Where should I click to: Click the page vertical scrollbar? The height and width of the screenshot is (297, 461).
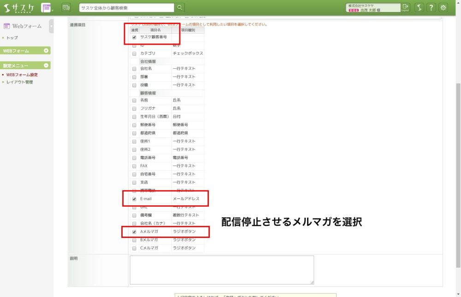pyautogui.click(x=458, y=175)
